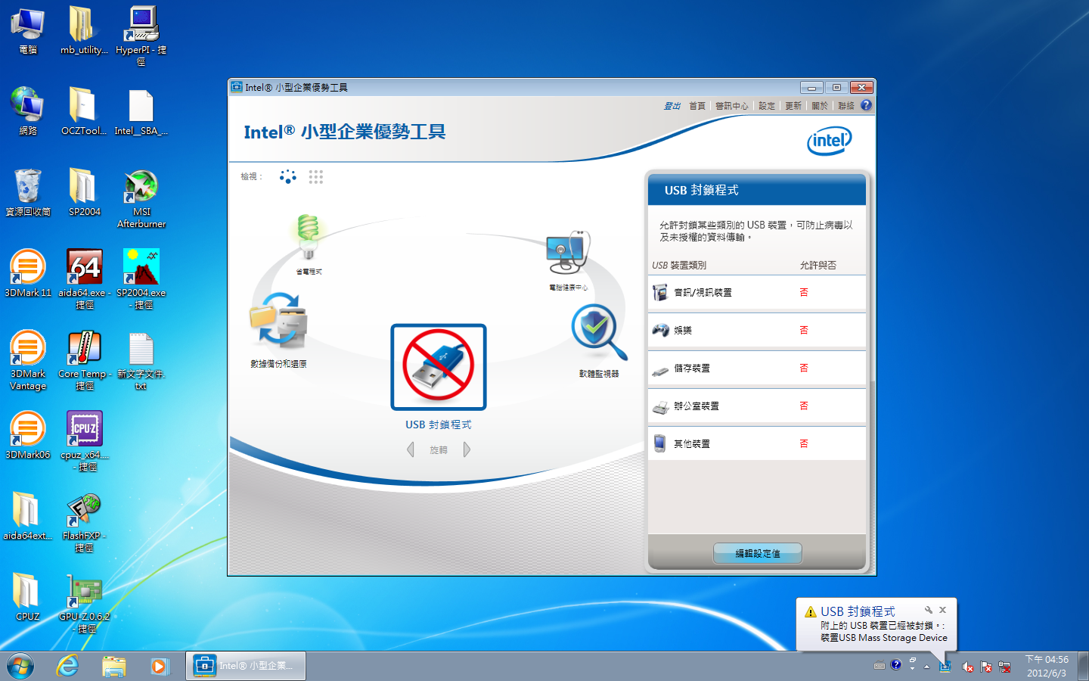This screenshot has width=1089, height=681.
Task: Show hidden tray icons arrow
Action: click(x=926, y=667)
